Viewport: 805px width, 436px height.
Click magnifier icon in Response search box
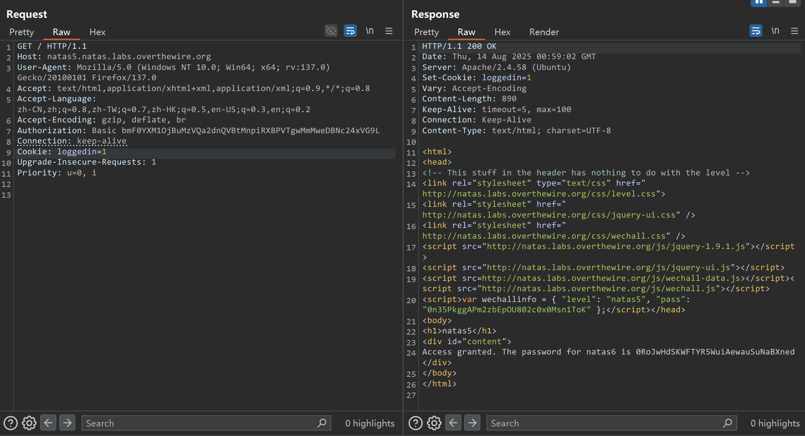pos(728,423)
